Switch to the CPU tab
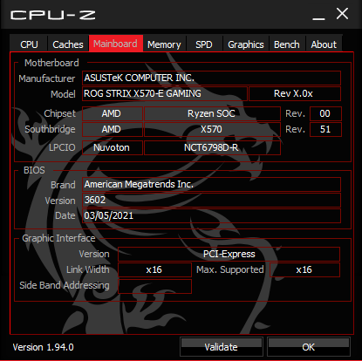This screenshot has width=362, height=361. (x=29, y=44)
